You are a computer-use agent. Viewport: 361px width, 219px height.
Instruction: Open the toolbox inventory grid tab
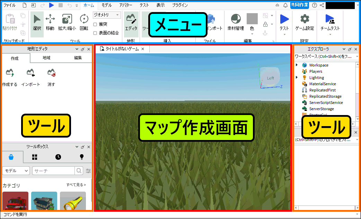point(35,157)
